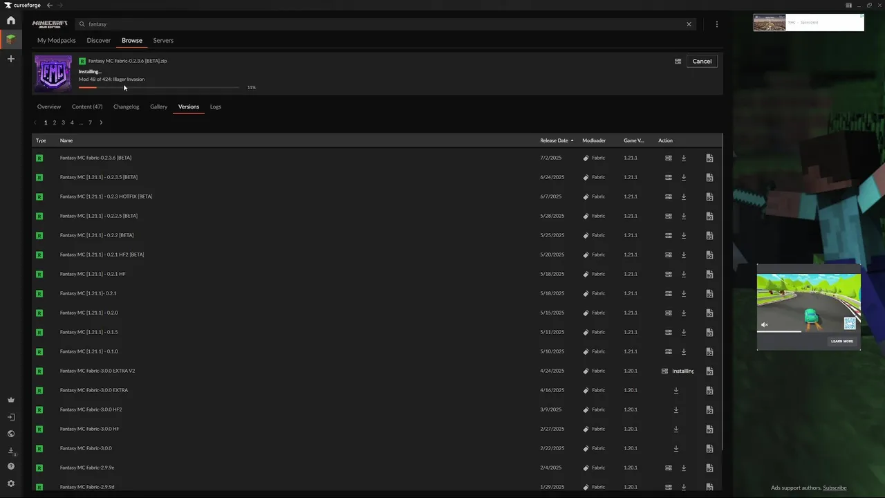Clear the search with the X icon
885x498 pixels.
coord(689,24)
